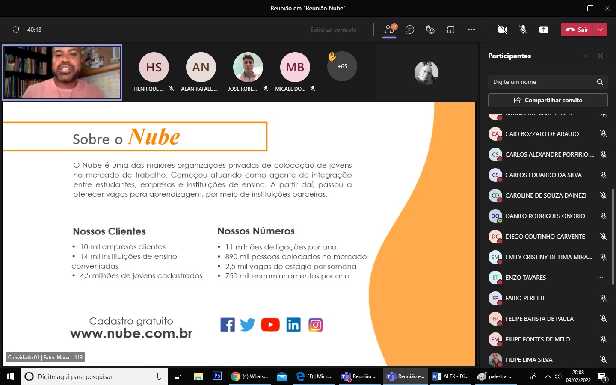The width and height of the screenshot is (616, 385).
Task: Click mic icon of FILIPE LIMA SILVA
Action: 604,360
